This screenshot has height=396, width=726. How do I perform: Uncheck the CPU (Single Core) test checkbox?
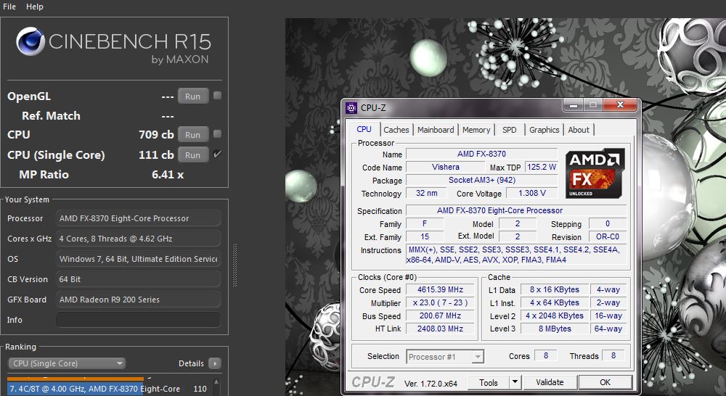(217, 154)
